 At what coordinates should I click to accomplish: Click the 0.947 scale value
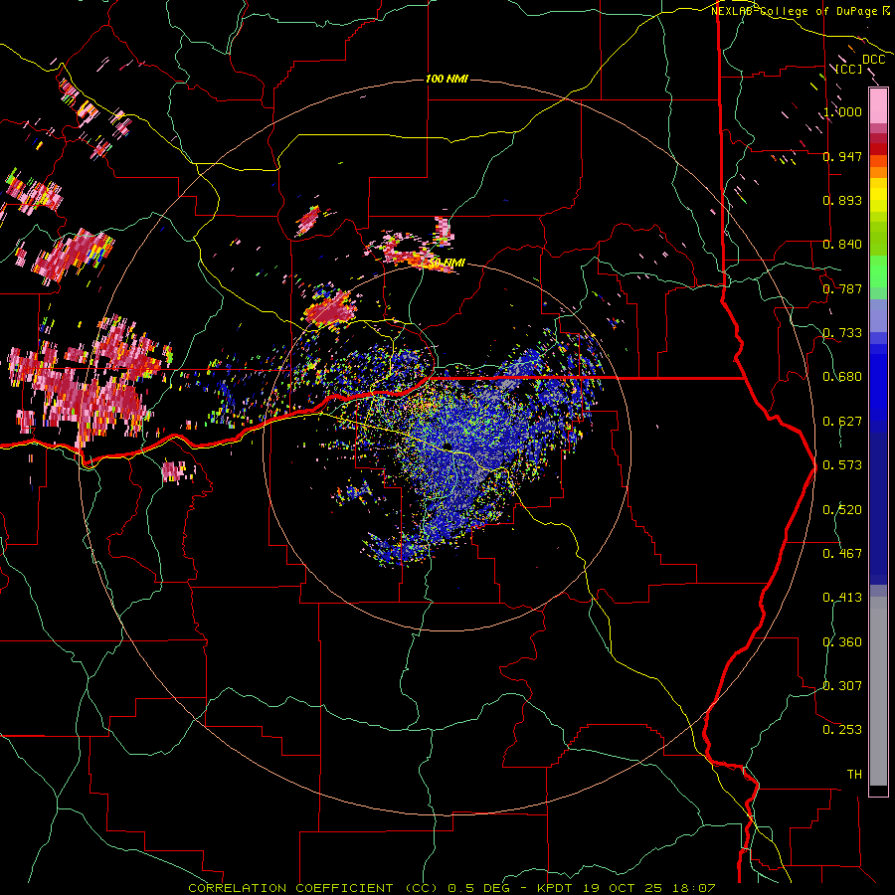tap(842, 156)
